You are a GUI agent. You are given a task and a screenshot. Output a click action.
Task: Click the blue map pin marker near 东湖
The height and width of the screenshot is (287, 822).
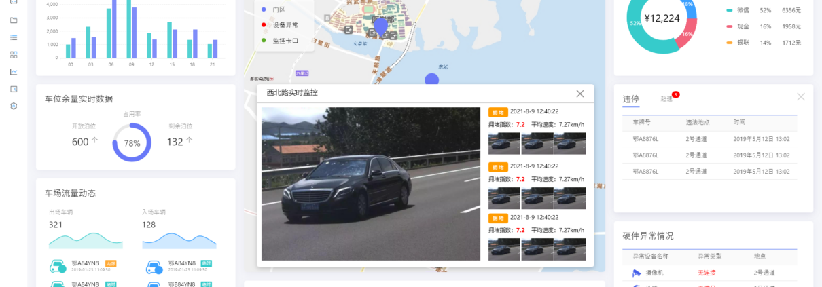click(431, 79)
